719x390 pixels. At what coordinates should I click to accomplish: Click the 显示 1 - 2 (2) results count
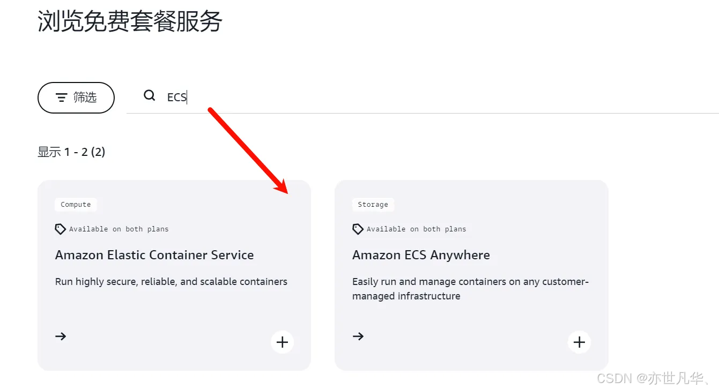(x=71, y=152)
